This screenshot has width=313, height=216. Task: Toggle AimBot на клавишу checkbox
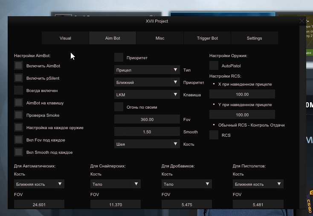point(19,103)
